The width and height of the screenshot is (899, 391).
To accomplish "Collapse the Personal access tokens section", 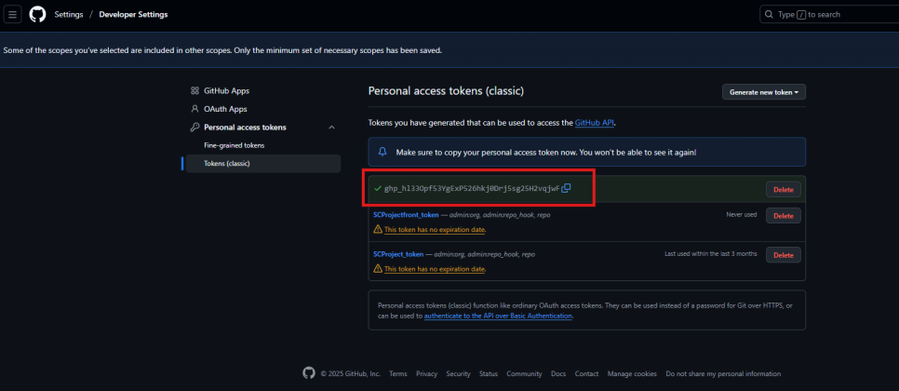I will coord(331,128).
